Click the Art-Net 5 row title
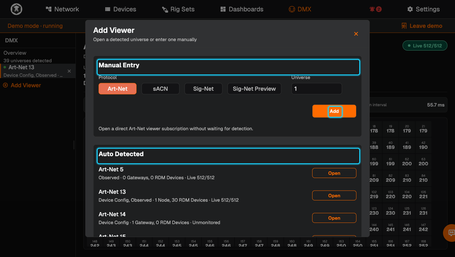Viewport: 455px width, 257px height. coord(111,169)
